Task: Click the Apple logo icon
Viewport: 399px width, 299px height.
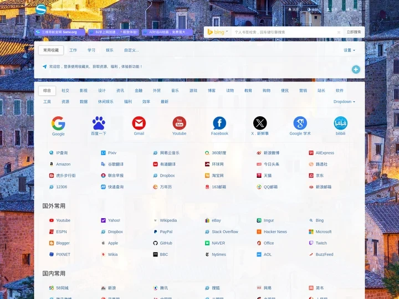Action: (x=103, y=243)
